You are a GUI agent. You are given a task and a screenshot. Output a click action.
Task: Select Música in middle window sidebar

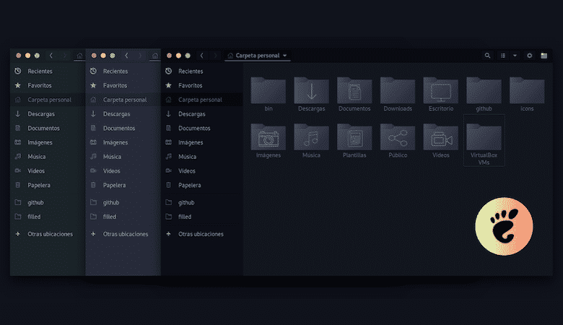pos(123,157)
